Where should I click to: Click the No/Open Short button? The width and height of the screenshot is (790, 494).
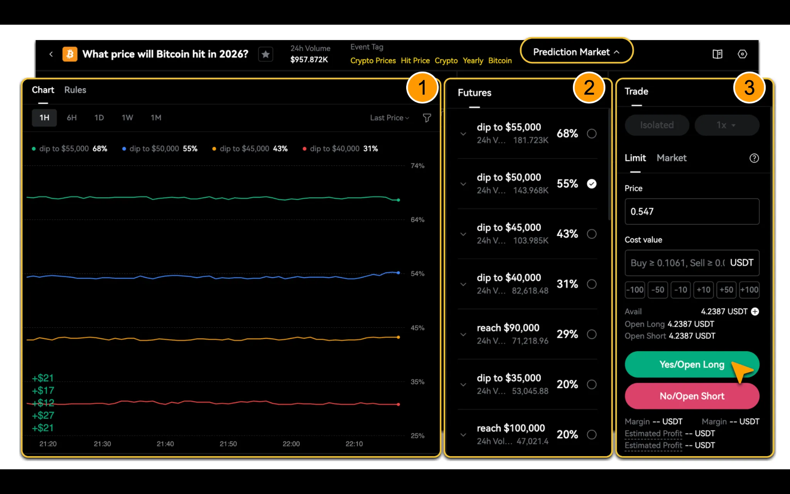coord(692,396)
